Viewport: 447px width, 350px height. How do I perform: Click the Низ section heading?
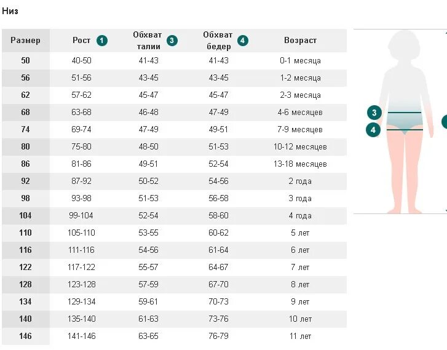[10, 11]
